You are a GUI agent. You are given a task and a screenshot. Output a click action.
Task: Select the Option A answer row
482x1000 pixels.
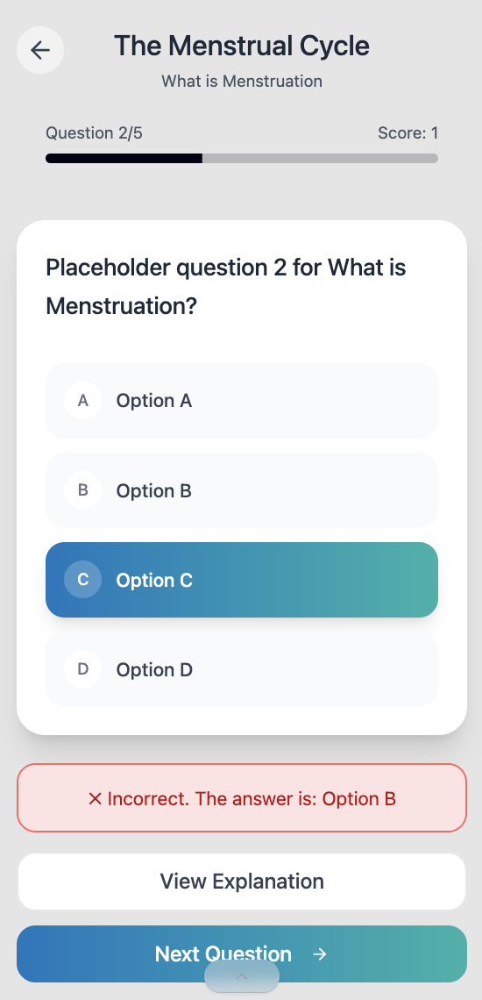(x=242, y=401)
